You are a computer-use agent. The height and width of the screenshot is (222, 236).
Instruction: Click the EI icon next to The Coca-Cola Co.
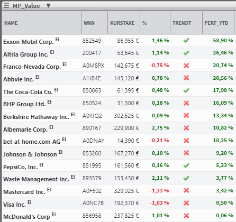pos(56,90)
